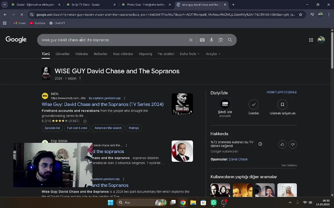Switch to Kısa videolar tab
334x208 pixels.
123,54
